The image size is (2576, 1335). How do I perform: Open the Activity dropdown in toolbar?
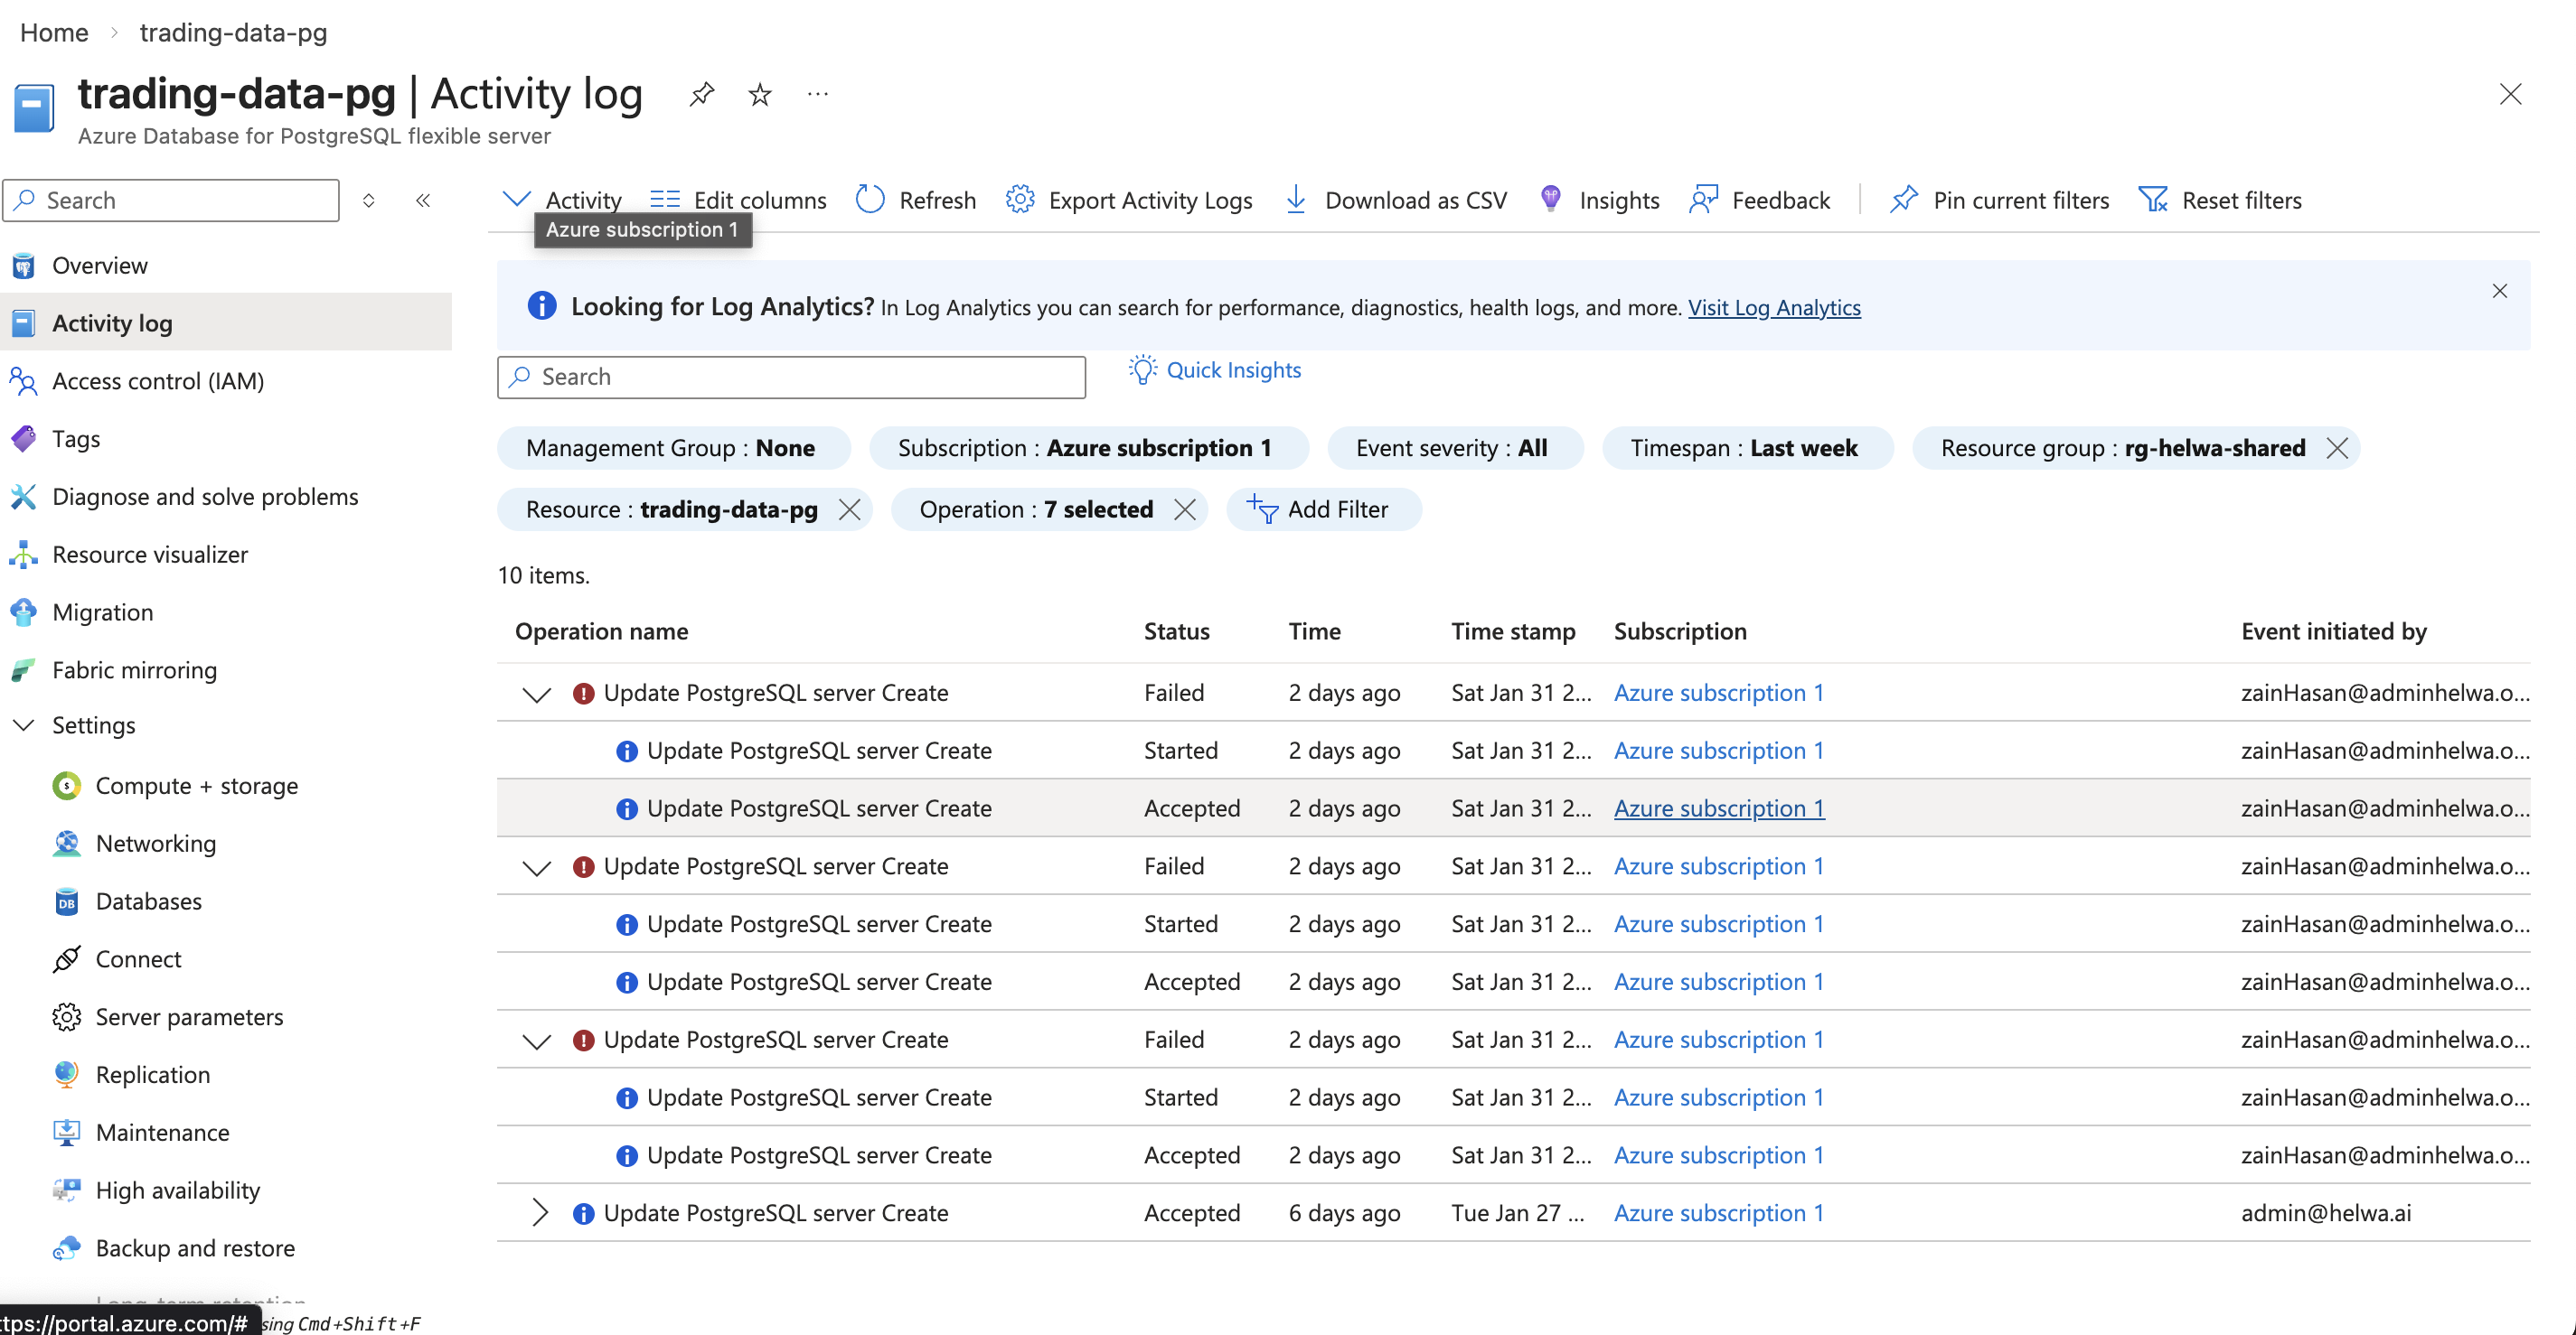(x=561, y=200)
